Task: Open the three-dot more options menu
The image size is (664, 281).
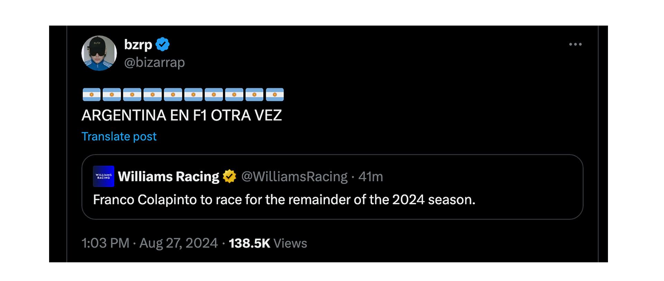Action: pos(575,44)
